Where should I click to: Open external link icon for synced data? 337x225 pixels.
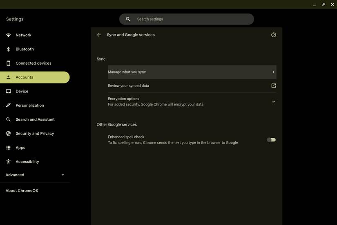pos(273,85)
